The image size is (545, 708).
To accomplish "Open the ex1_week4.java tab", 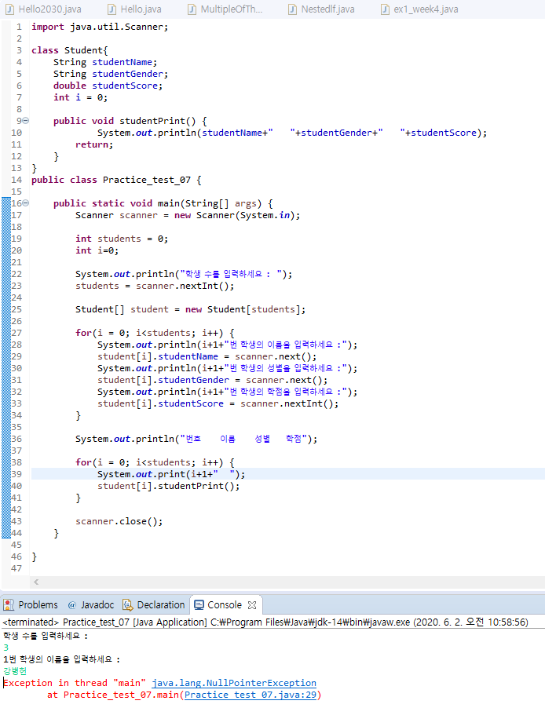I will point(426,9).
